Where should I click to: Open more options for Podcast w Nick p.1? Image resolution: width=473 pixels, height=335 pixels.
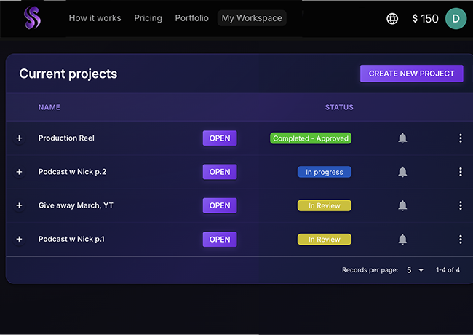[460, 239]
